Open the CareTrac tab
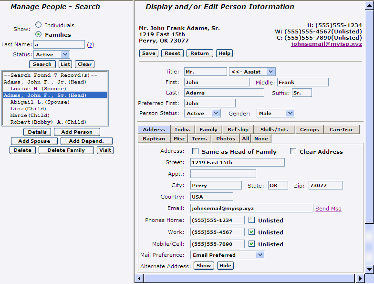374x284 pixels. click(x=342, y=129)
